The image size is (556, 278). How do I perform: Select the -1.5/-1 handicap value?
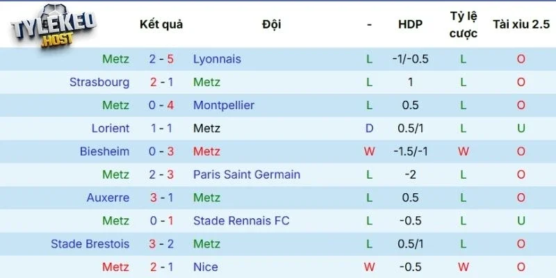pyautogui.click(x=410, y=152)
